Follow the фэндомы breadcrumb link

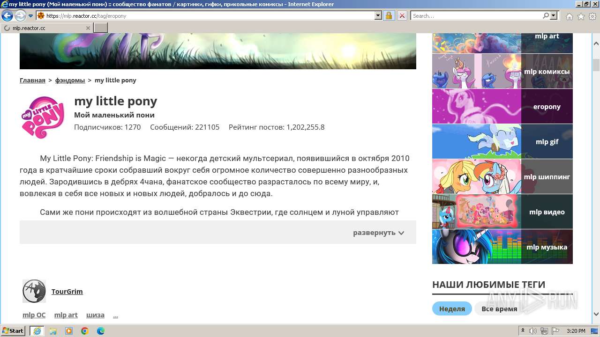(x=70, y=80)
